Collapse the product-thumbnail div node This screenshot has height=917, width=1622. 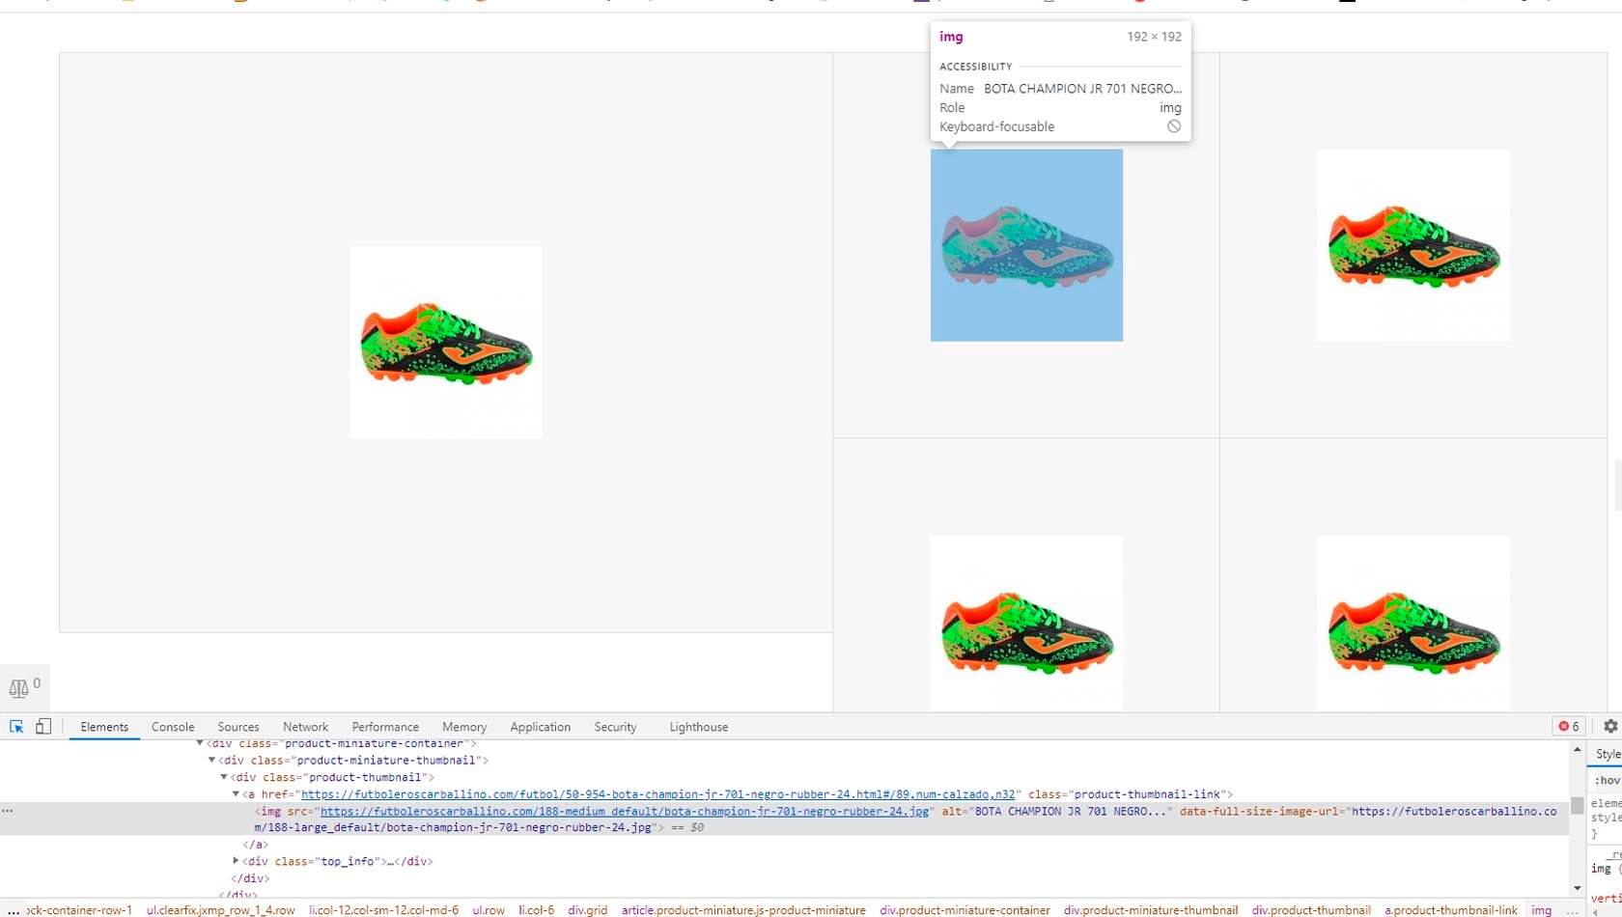click(x=224, y=777)
